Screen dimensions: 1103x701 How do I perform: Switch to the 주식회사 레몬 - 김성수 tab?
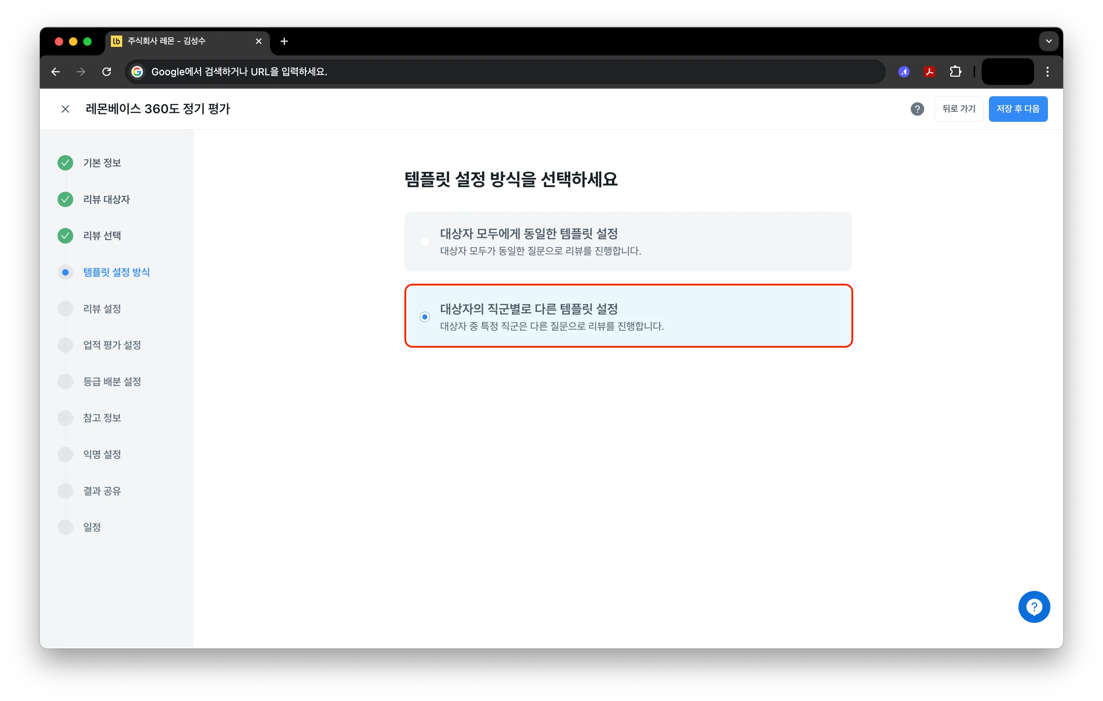pyautogui.click(x=187, y=41)
